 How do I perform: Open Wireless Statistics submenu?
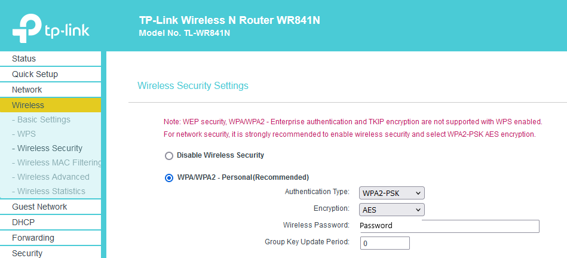[48, 191]
